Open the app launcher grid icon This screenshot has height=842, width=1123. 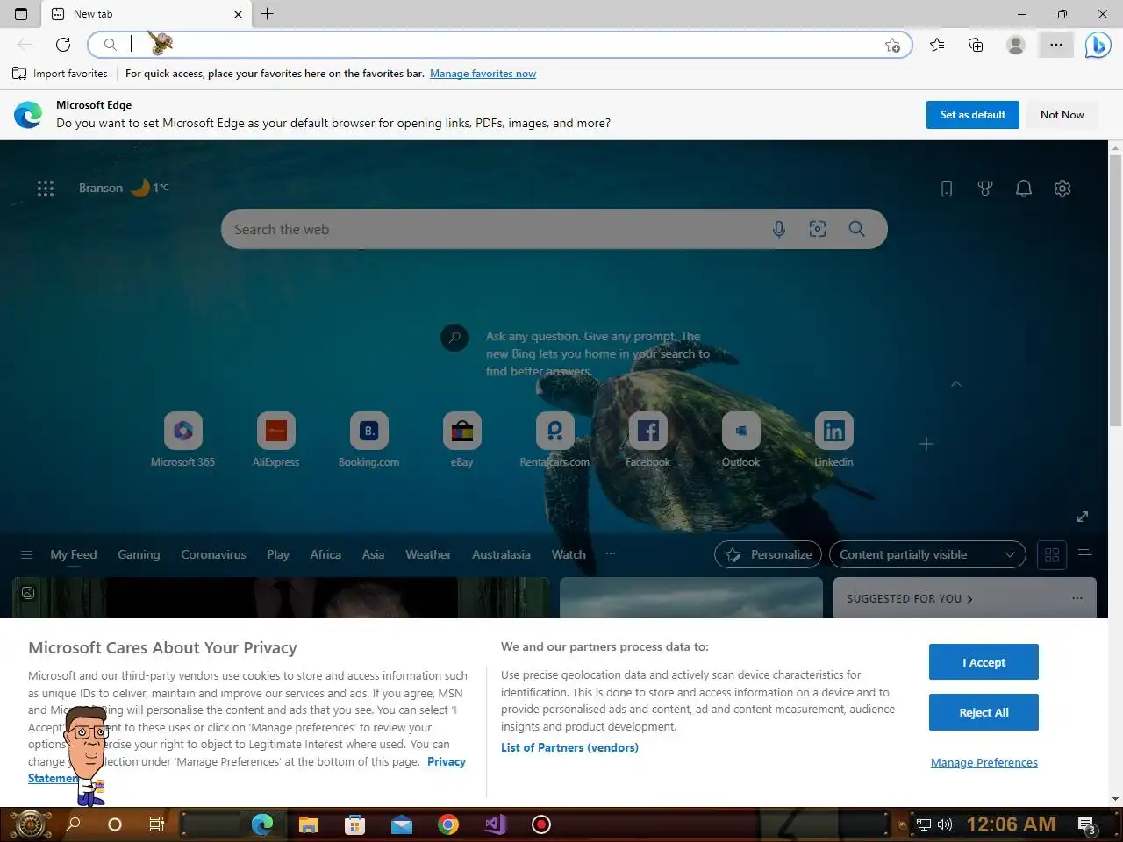[46, 188]
